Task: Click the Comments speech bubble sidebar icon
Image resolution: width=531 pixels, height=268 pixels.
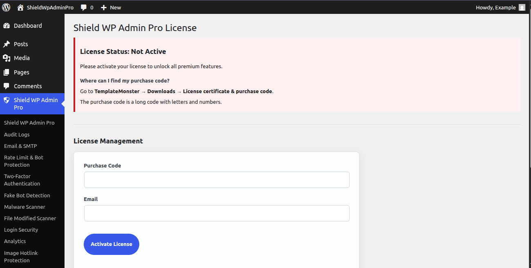Action: click(7, 86)
